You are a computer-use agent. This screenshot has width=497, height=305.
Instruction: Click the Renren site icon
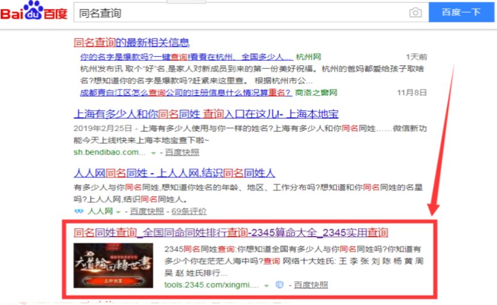click(79, 211)
